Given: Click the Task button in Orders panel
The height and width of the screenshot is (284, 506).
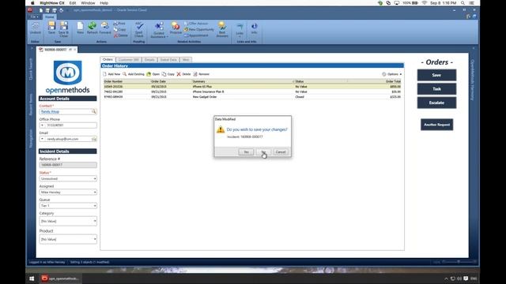Looking at the screenshot, I should click(x=436, y=89).
